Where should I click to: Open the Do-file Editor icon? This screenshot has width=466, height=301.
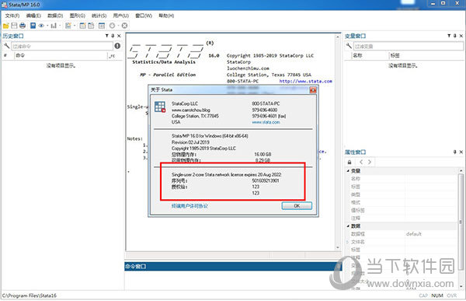pos(68,26)
